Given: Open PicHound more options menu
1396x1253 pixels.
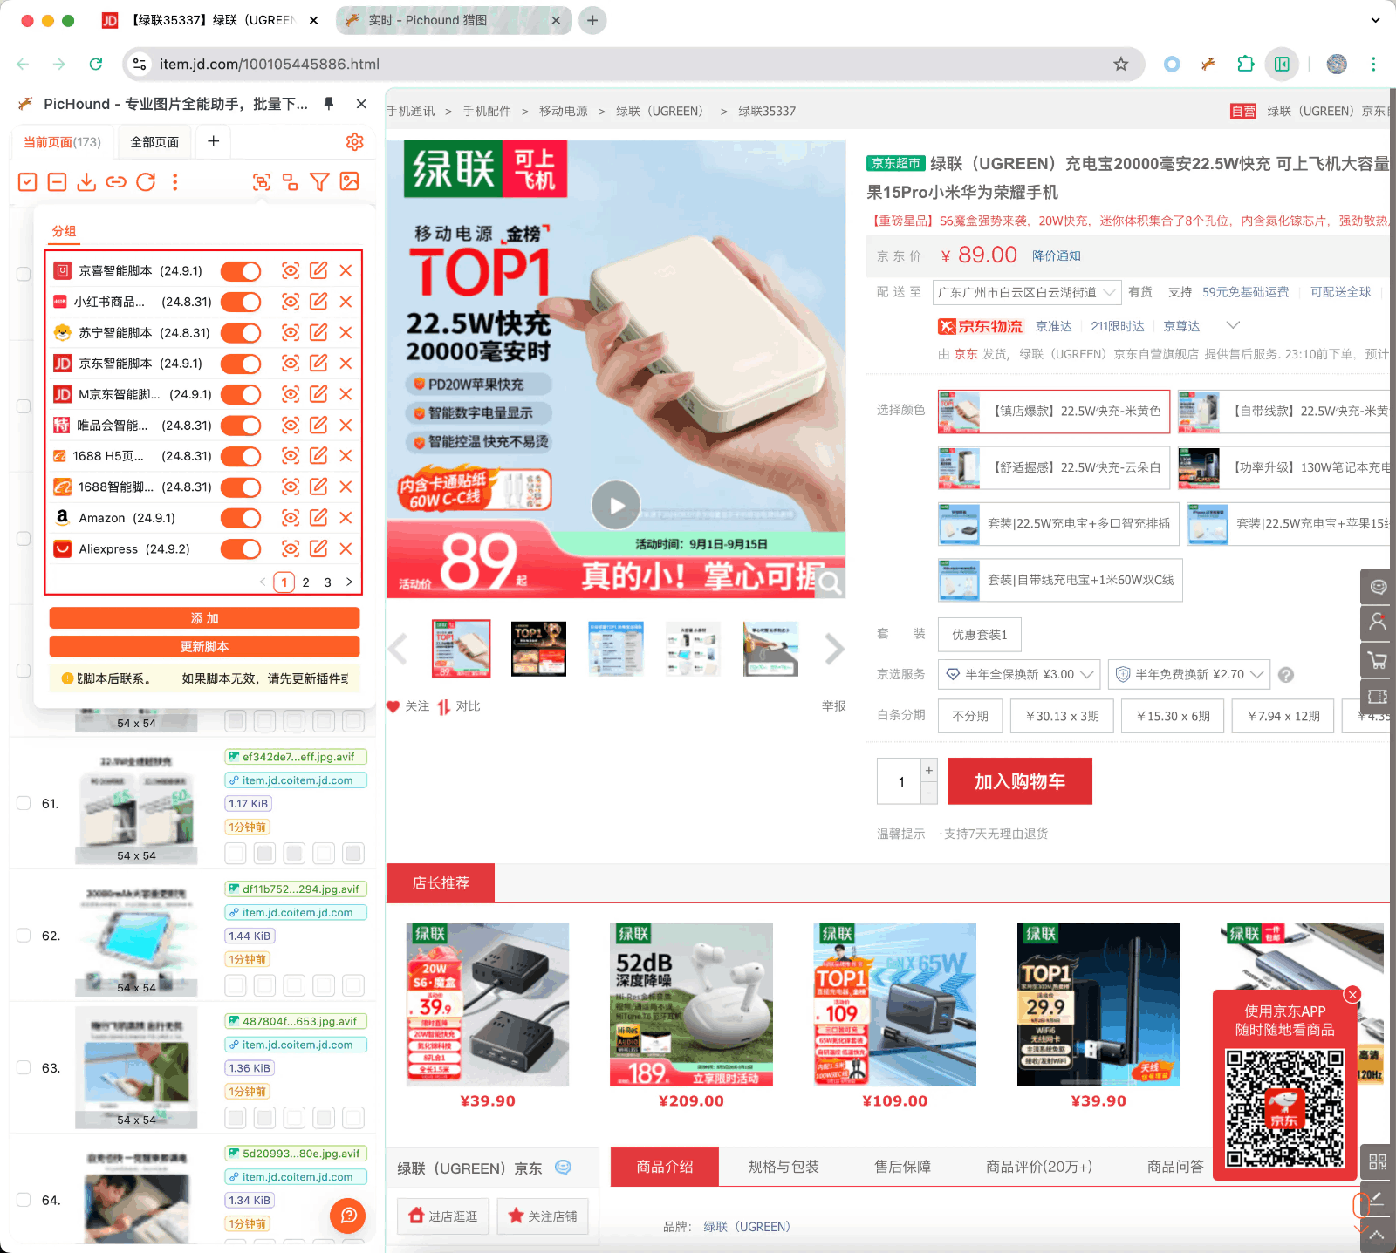Looking at the screenshot, I should [175, 181].
